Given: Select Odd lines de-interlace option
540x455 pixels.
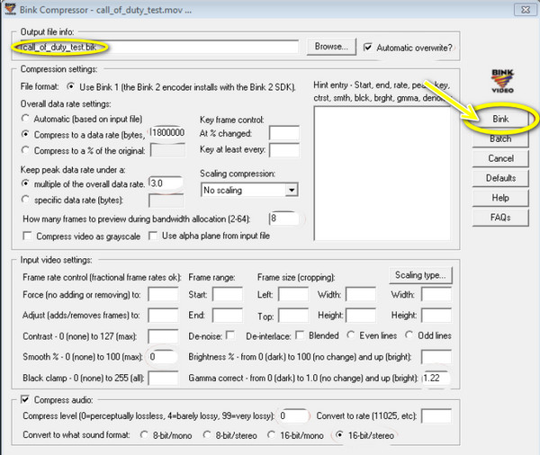Looking at the screenshot, I should (x=409, y=335).
